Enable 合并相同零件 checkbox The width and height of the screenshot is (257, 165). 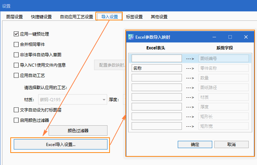pos(16,44)
